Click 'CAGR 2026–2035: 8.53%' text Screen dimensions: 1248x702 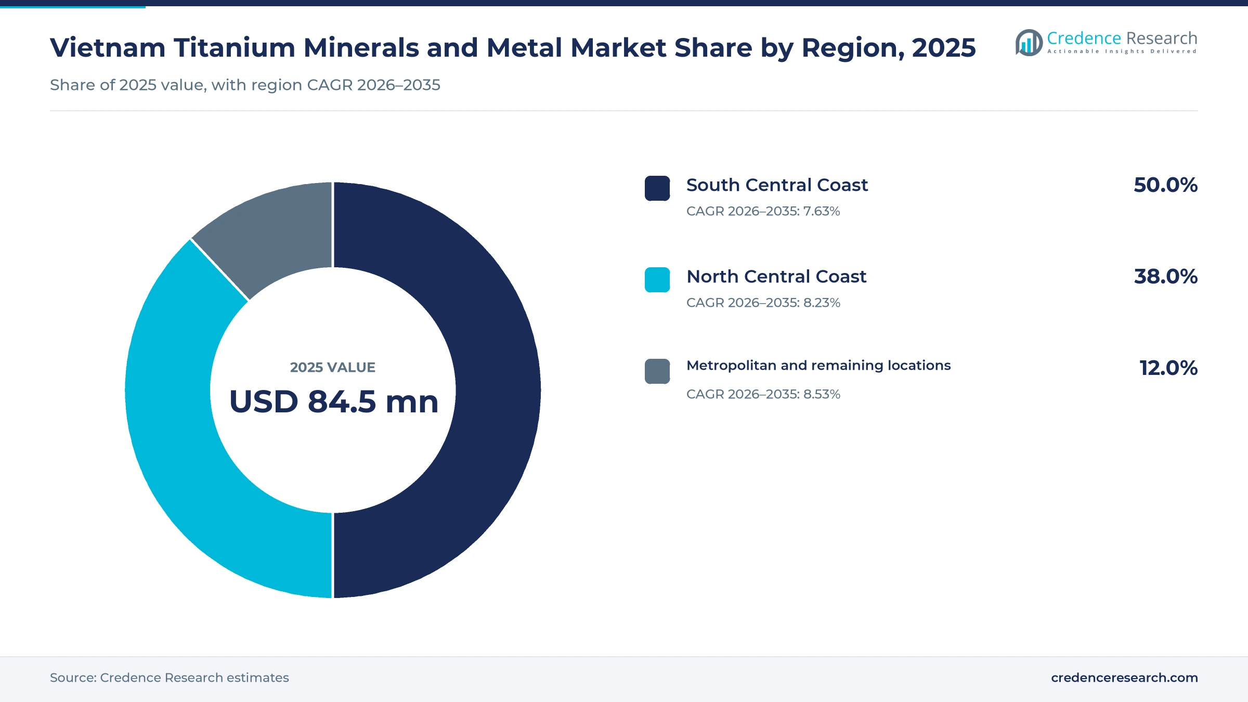[x=763, y=394]
